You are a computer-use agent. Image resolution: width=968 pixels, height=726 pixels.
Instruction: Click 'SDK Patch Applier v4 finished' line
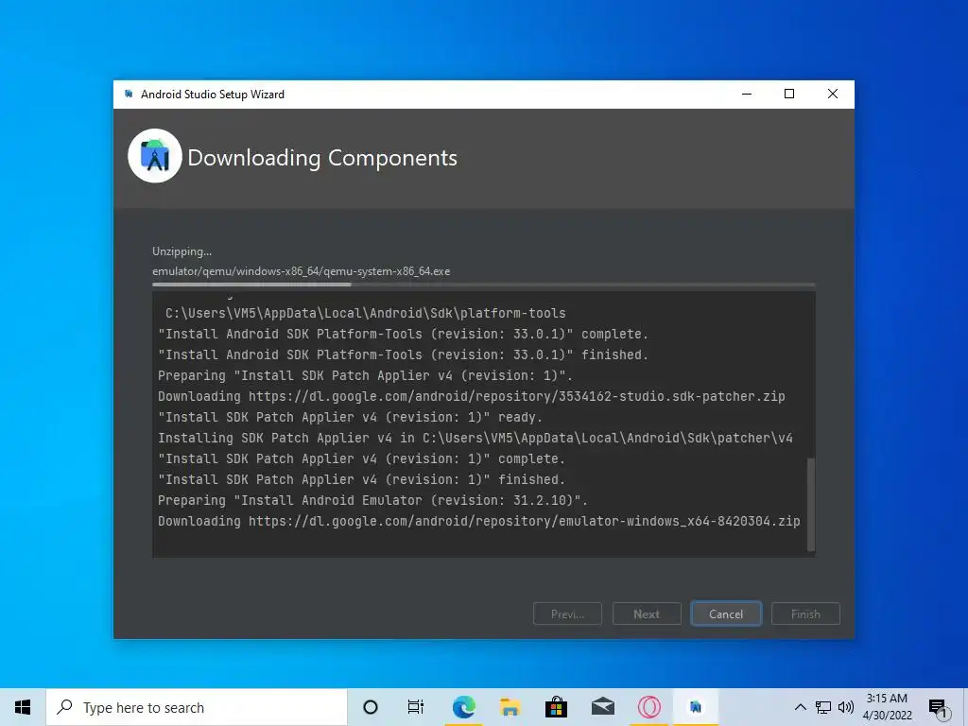tap(362, 479)
